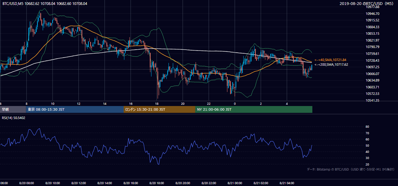
Task: Click the 8/20 16:00 bottom time label
Action: coord(131,183)
